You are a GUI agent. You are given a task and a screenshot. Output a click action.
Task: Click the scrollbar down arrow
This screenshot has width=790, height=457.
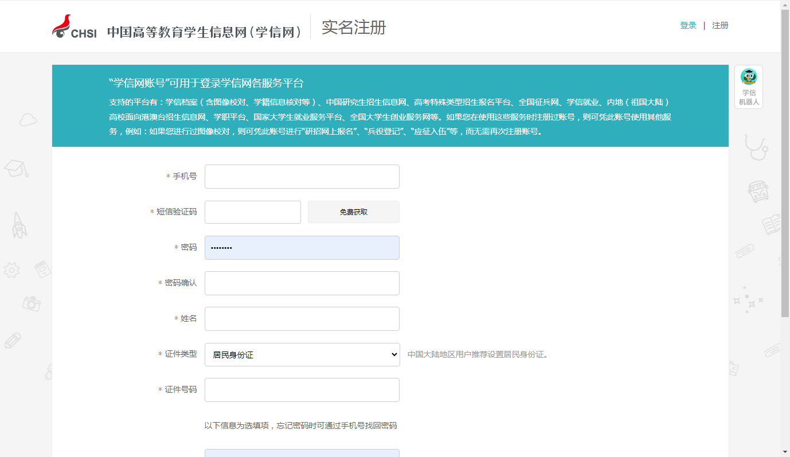pos(785,452)
